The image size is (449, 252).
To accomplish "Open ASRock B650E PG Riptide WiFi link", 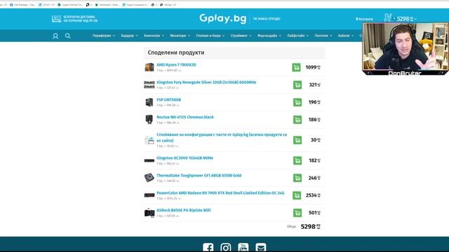I will 184,210.
